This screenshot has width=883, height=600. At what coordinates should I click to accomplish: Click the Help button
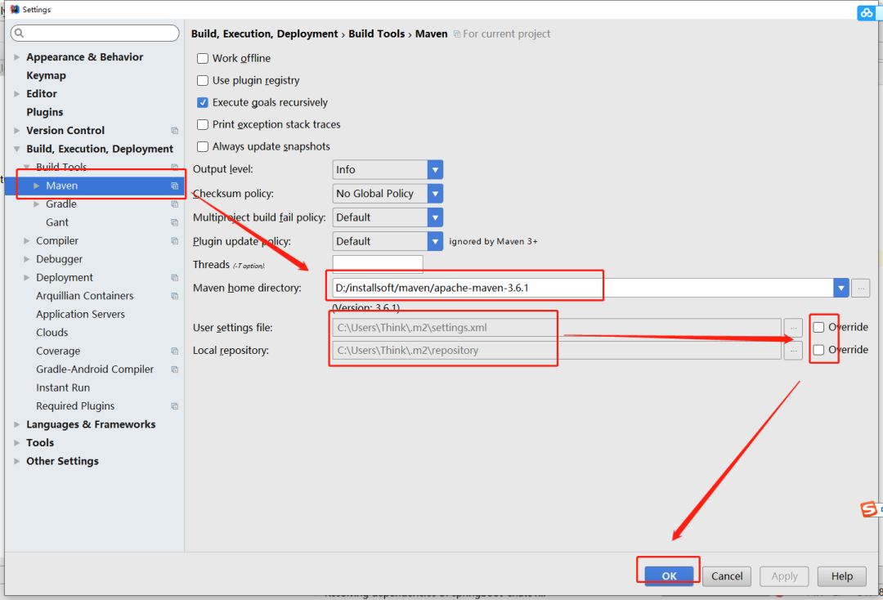(842, 576)
